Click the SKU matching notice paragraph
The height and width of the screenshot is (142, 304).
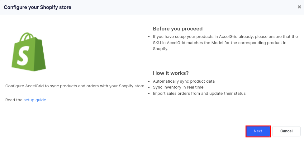click(x=225, y=43)
